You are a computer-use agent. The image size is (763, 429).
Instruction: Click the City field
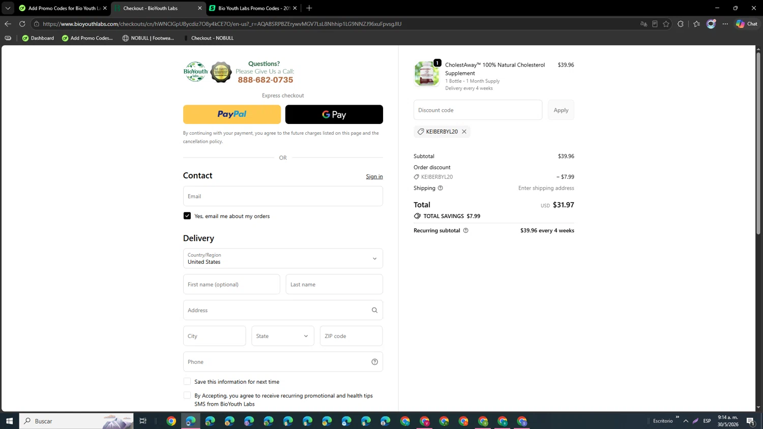pos(214,336)
